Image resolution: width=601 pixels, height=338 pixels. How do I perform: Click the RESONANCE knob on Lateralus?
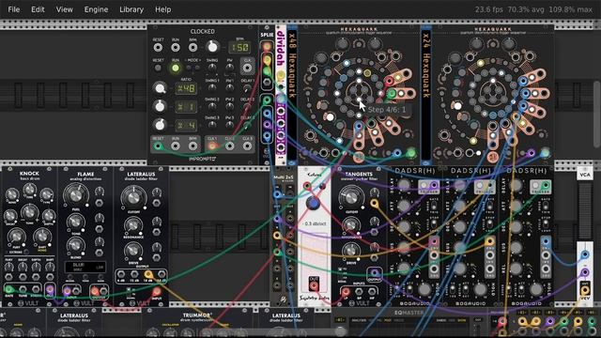133,225
